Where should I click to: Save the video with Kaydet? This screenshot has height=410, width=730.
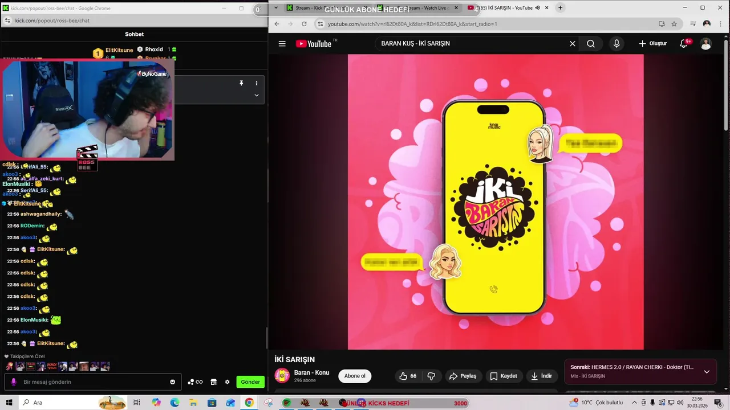(x=504, y=376)
